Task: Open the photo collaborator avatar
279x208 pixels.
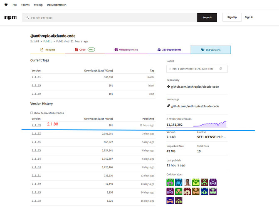Action: click(187, 182)
